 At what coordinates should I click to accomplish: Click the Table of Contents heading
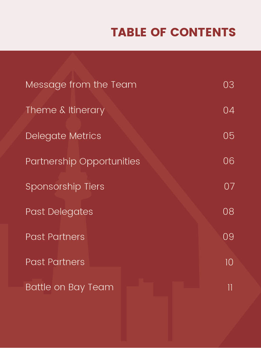tap(173, 32)
